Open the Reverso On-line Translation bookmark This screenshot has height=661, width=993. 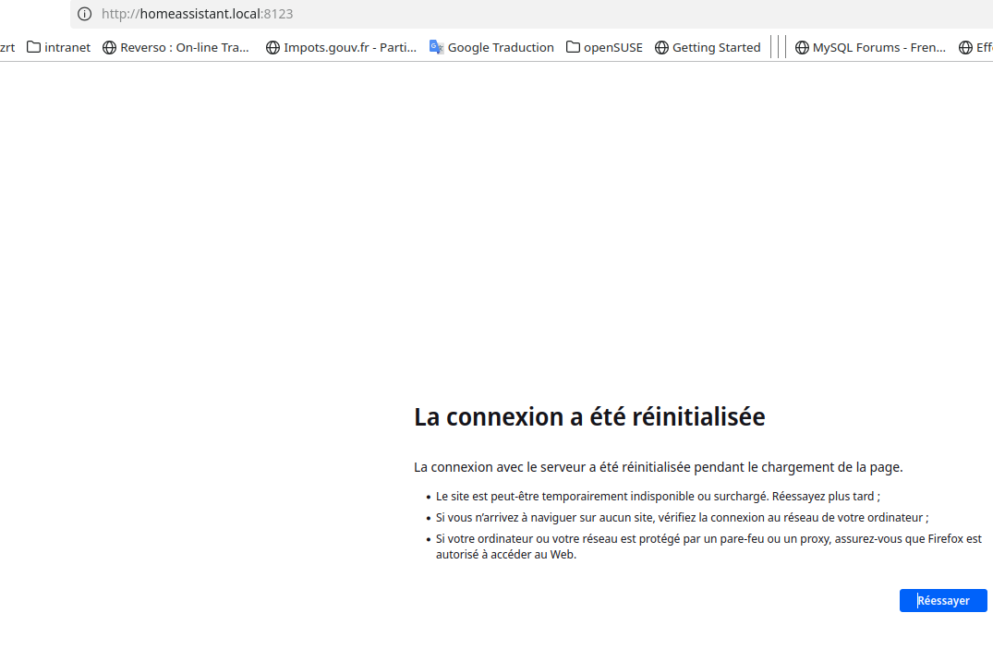coord(185,47)
